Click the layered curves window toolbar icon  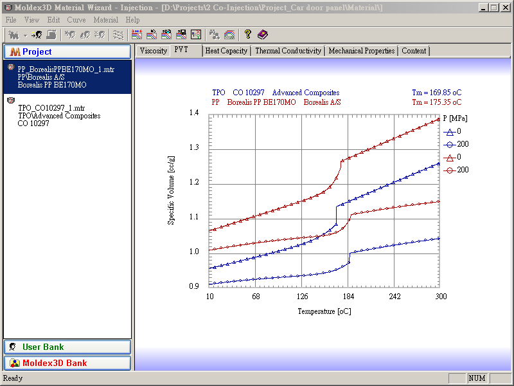(x=229, y=35)
